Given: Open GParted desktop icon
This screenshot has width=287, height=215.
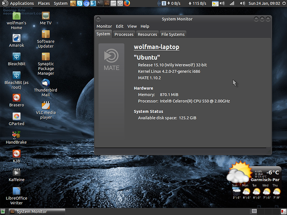Looking at the screenshot, I should pos(16,117).
